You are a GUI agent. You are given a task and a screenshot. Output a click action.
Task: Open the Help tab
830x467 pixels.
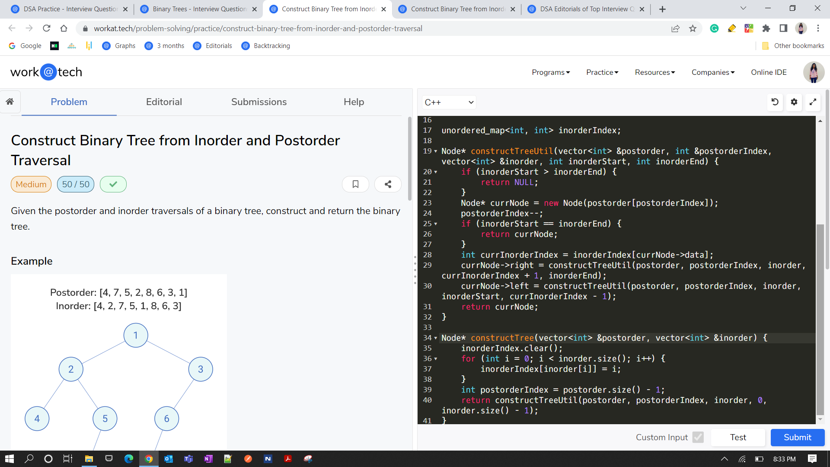coord(354,102)
